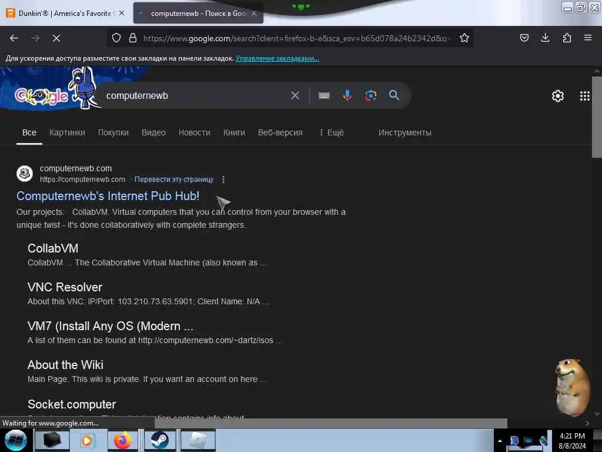The image size is (602, 452).
Task: Switch to Картинки image results
Action: 67,132
